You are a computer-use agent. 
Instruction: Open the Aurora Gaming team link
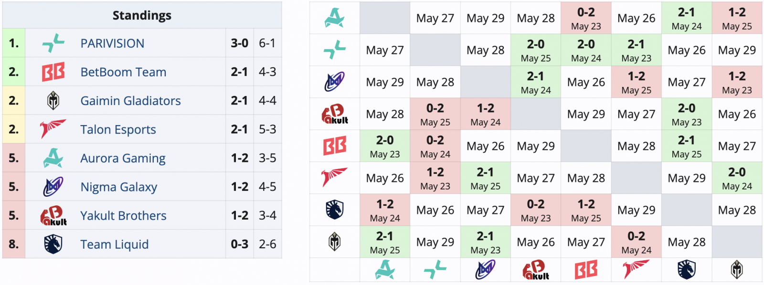coord(123,158)
